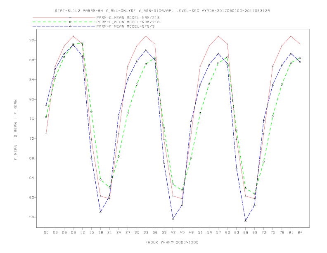This screenshot has height=253, width=327.
Task: Click the vertical y-axis label F_MEAN | O_MEAN | F_MEAN
Action: pos(16,130)
